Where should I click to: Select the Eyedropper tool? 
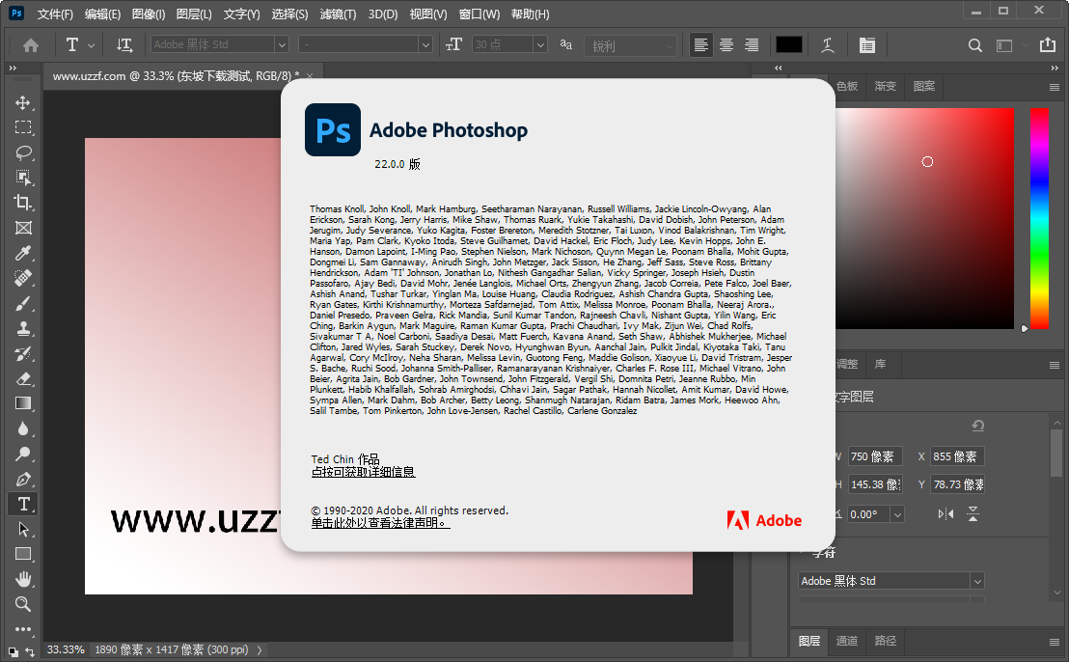[x=23, y=253]
